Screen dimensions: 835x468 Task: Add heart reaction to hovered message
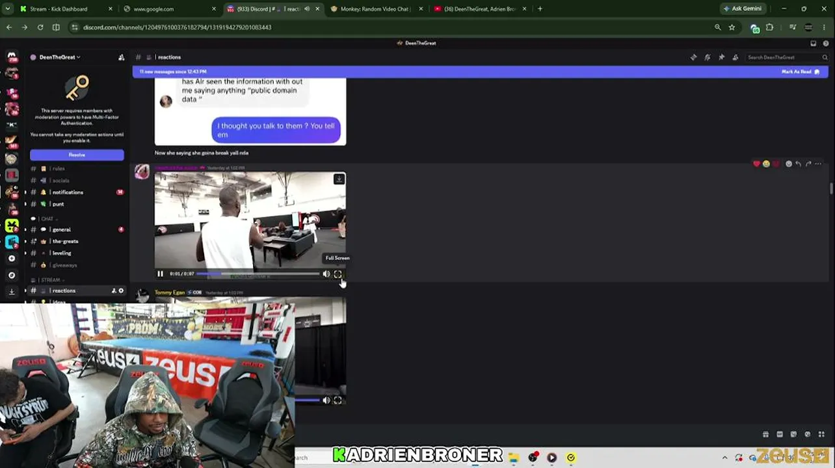click(x=756, y=164)
